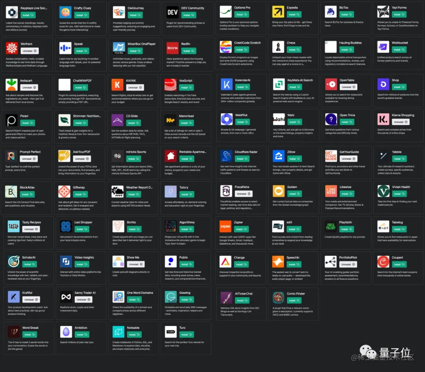Install the WebPilot plugin
This screenshot has height=372, width=425.
[242, 122]
